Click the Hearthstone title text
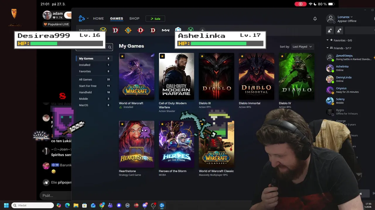 pos(127,171)
